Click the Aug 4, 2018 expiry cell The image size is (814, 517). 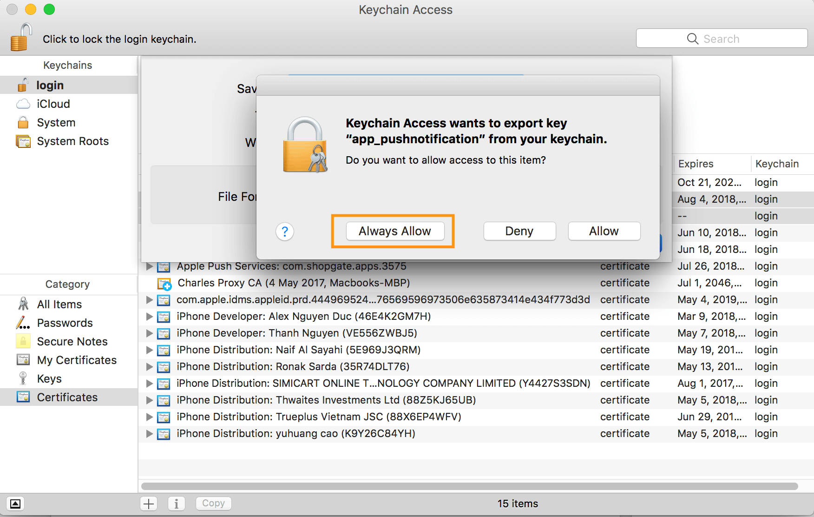712,199
